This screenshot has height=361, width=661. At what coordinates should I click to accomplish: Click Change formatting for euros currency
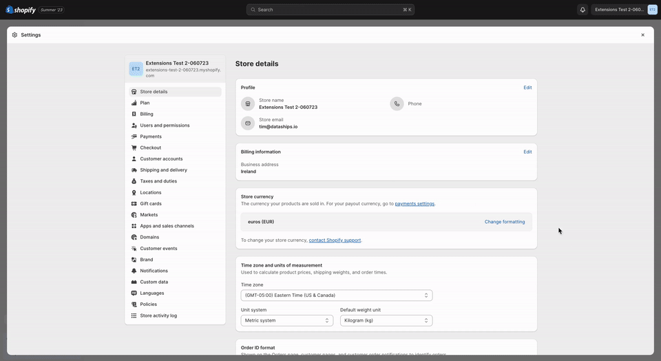pyautogui.click(x=505, y=222)
